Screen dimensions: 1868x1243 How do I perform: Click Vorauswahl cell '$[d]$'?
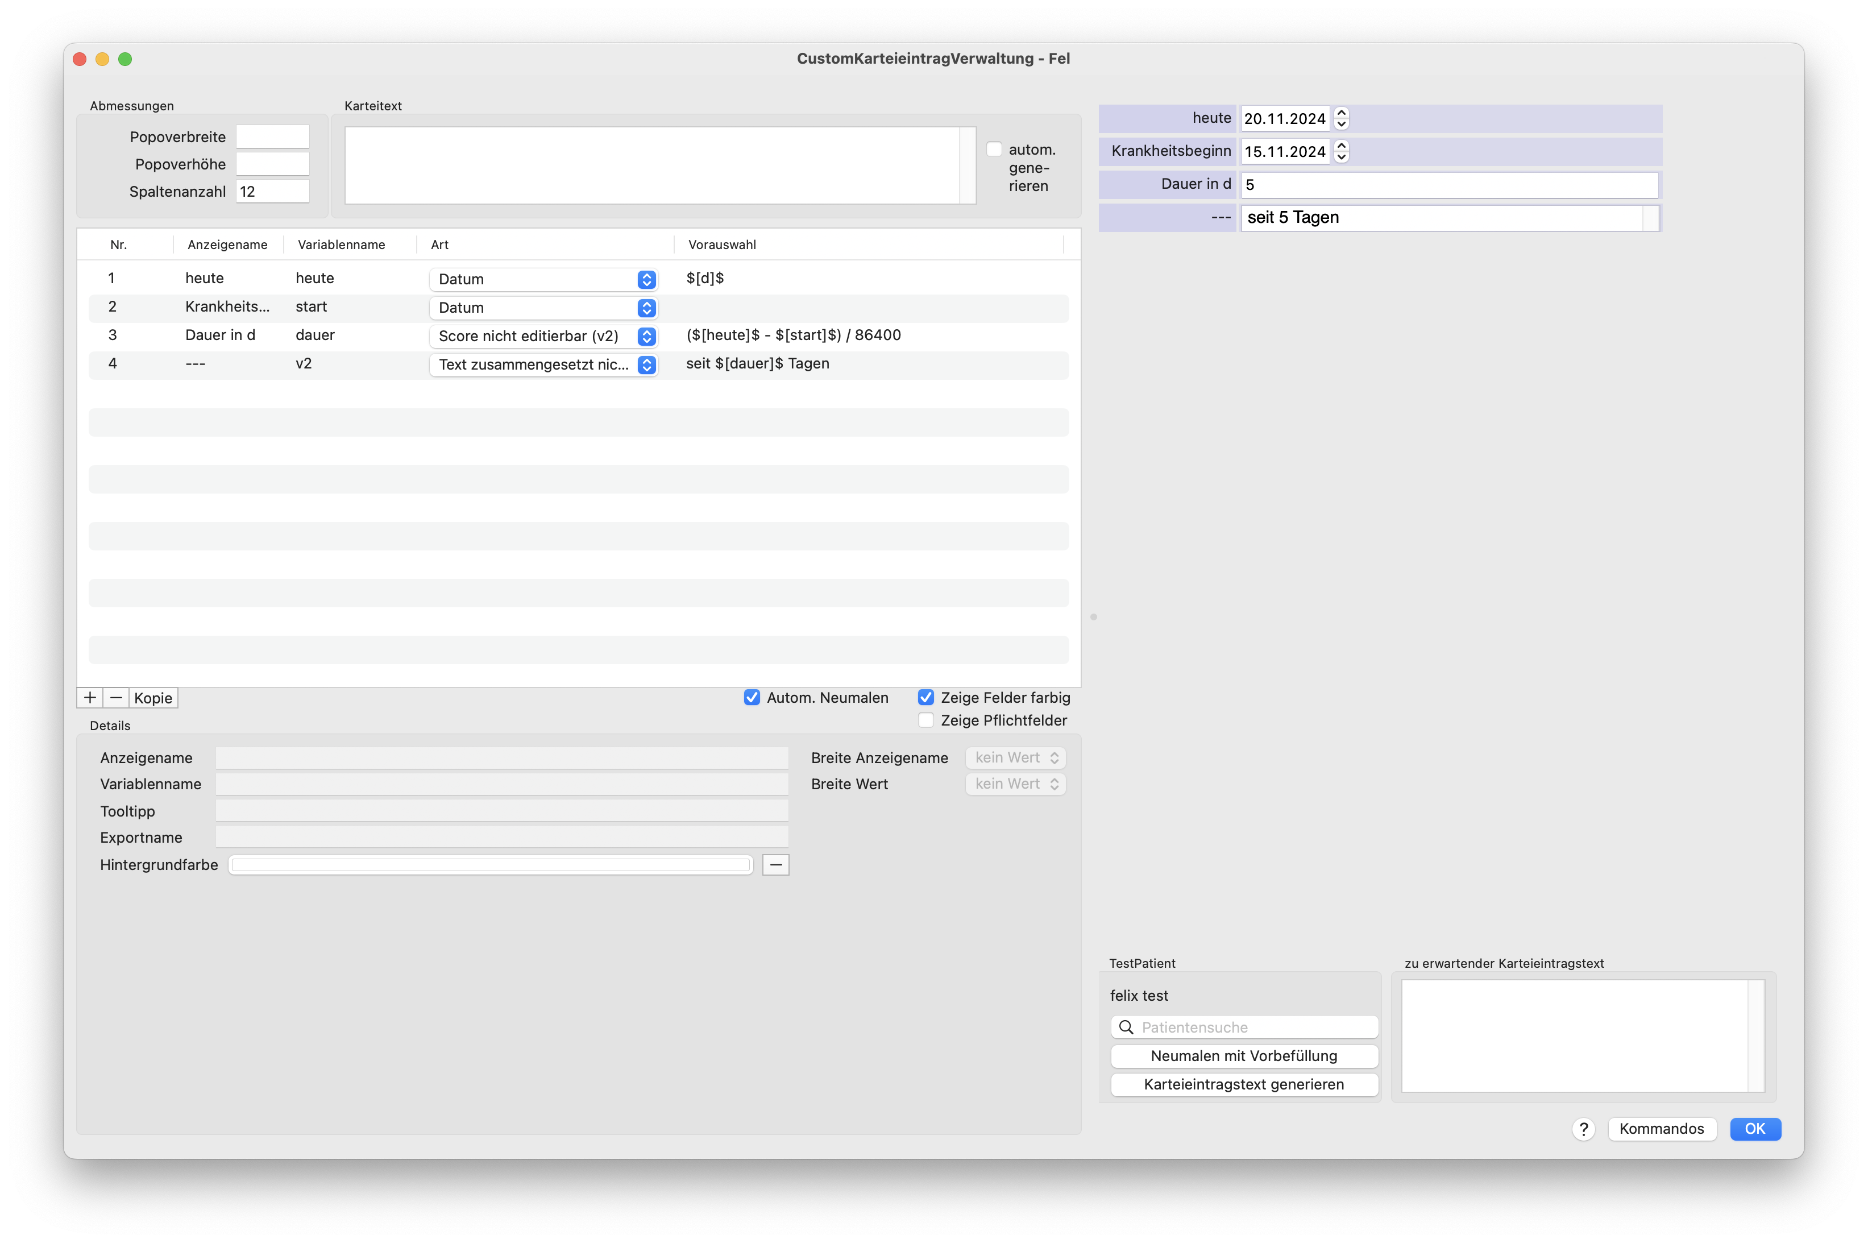704,278
